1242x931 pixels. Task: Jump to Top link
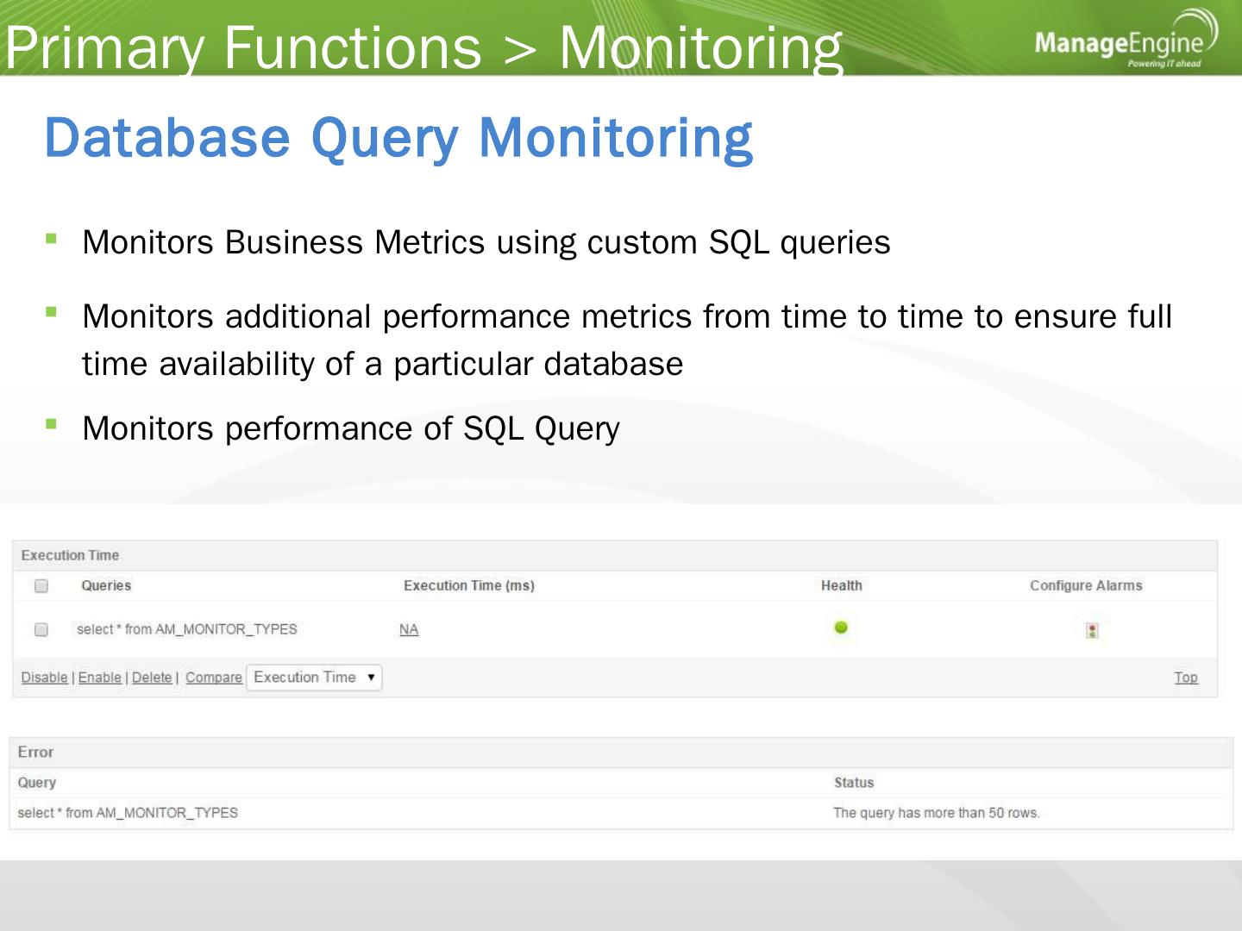point(1185,678)
